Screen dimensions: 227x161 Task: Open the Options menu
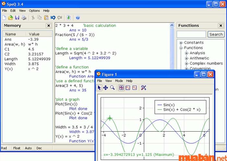click(34, 11)
